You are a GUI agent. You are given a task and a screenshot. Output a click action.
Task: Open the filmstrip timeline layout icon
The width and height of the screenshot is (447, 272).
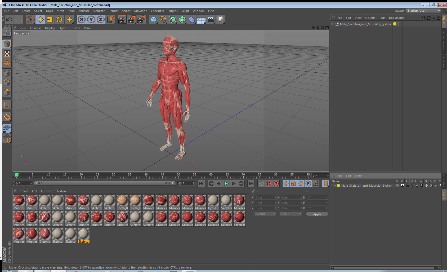[325, 183]
